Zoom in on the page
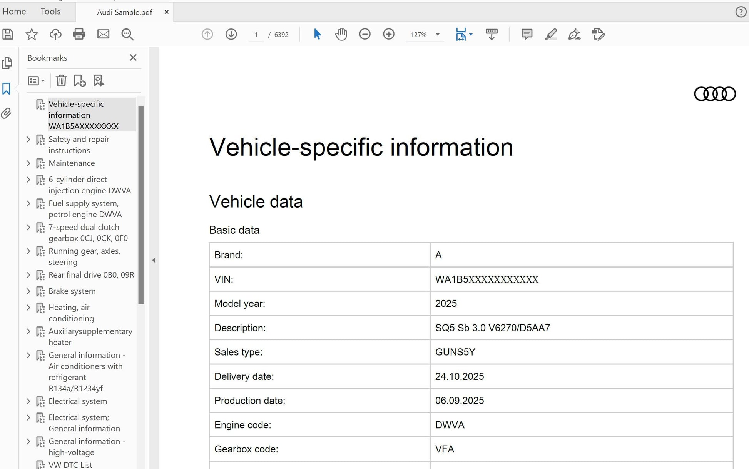This screenshot has height=469, width=749. tap(389, 34)
